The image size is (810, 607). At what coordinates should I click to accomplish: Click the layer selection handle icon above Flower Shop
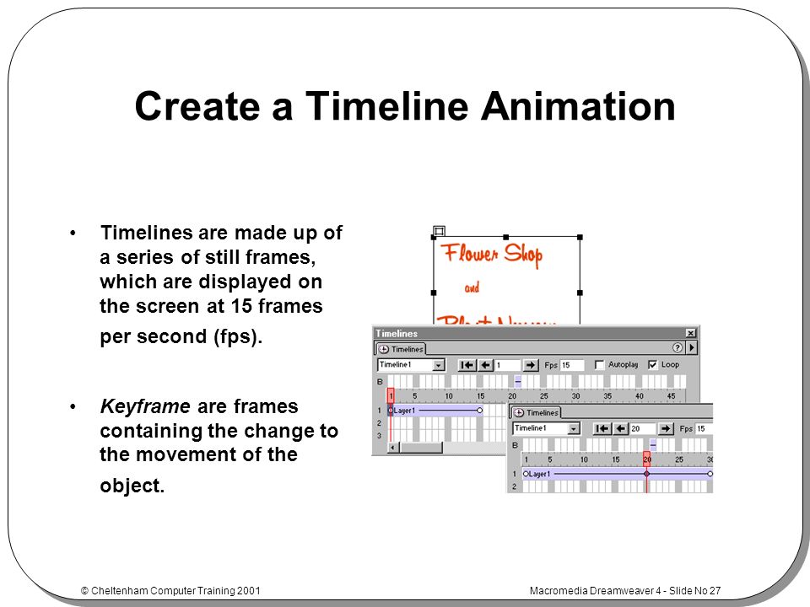439,230
